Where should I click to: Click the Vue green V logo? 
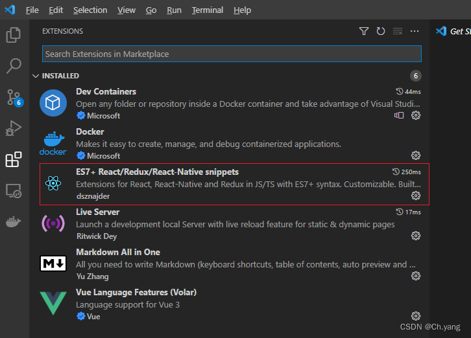click(53, 303)
